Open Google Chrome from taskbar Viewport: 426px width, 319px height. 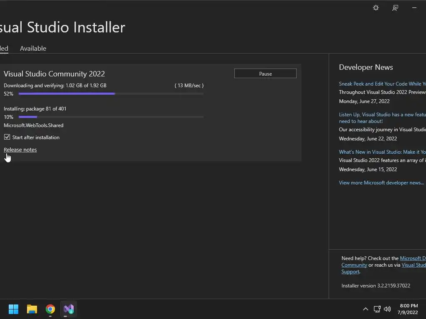pos(50,309)
